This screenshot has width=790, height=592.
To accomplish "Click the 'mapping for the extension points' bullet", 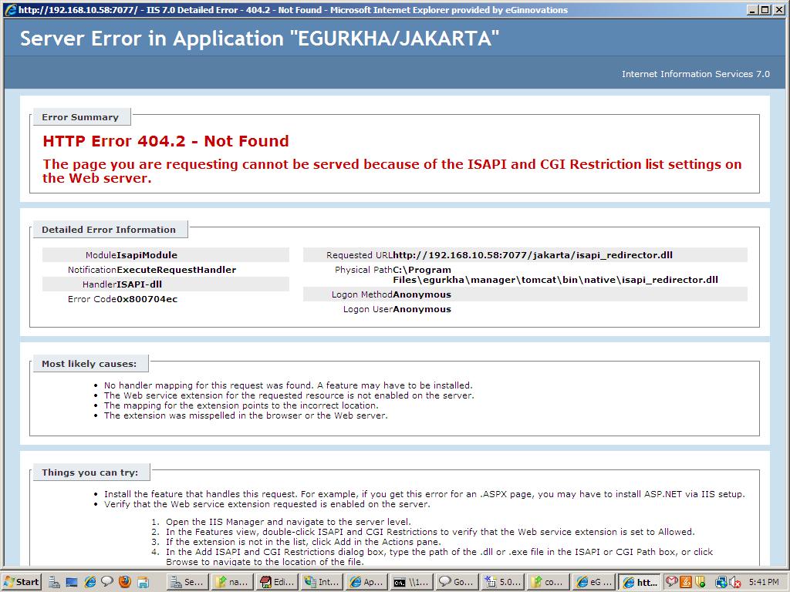I will click(x=241, y=405).
